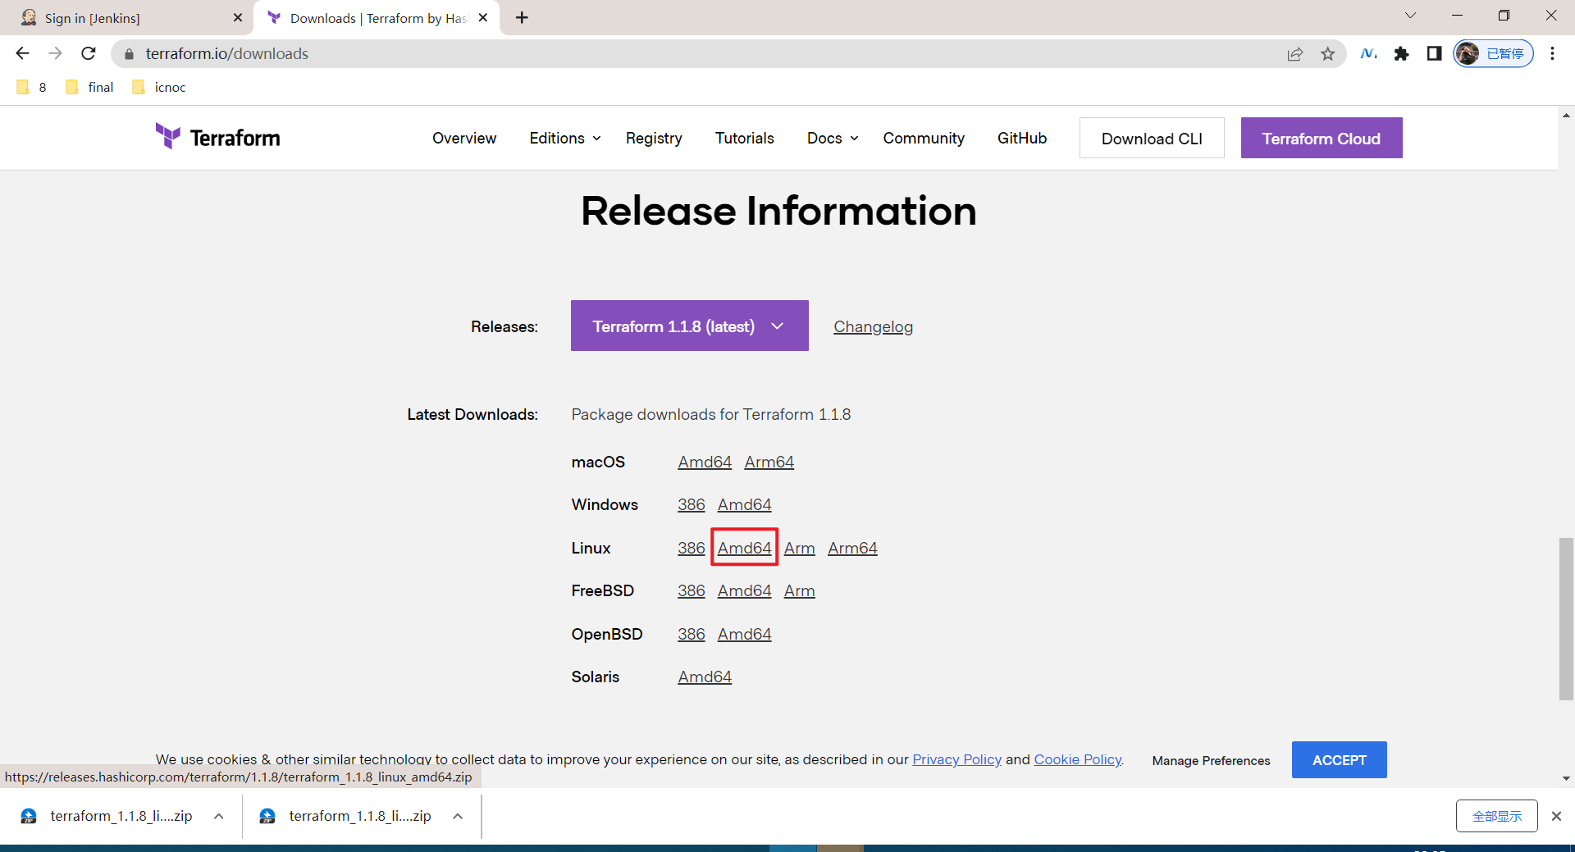Open the final bookmark folder
Image resolution: width=1575 pixels, height=852 pixels.
[x=89, y=87]
